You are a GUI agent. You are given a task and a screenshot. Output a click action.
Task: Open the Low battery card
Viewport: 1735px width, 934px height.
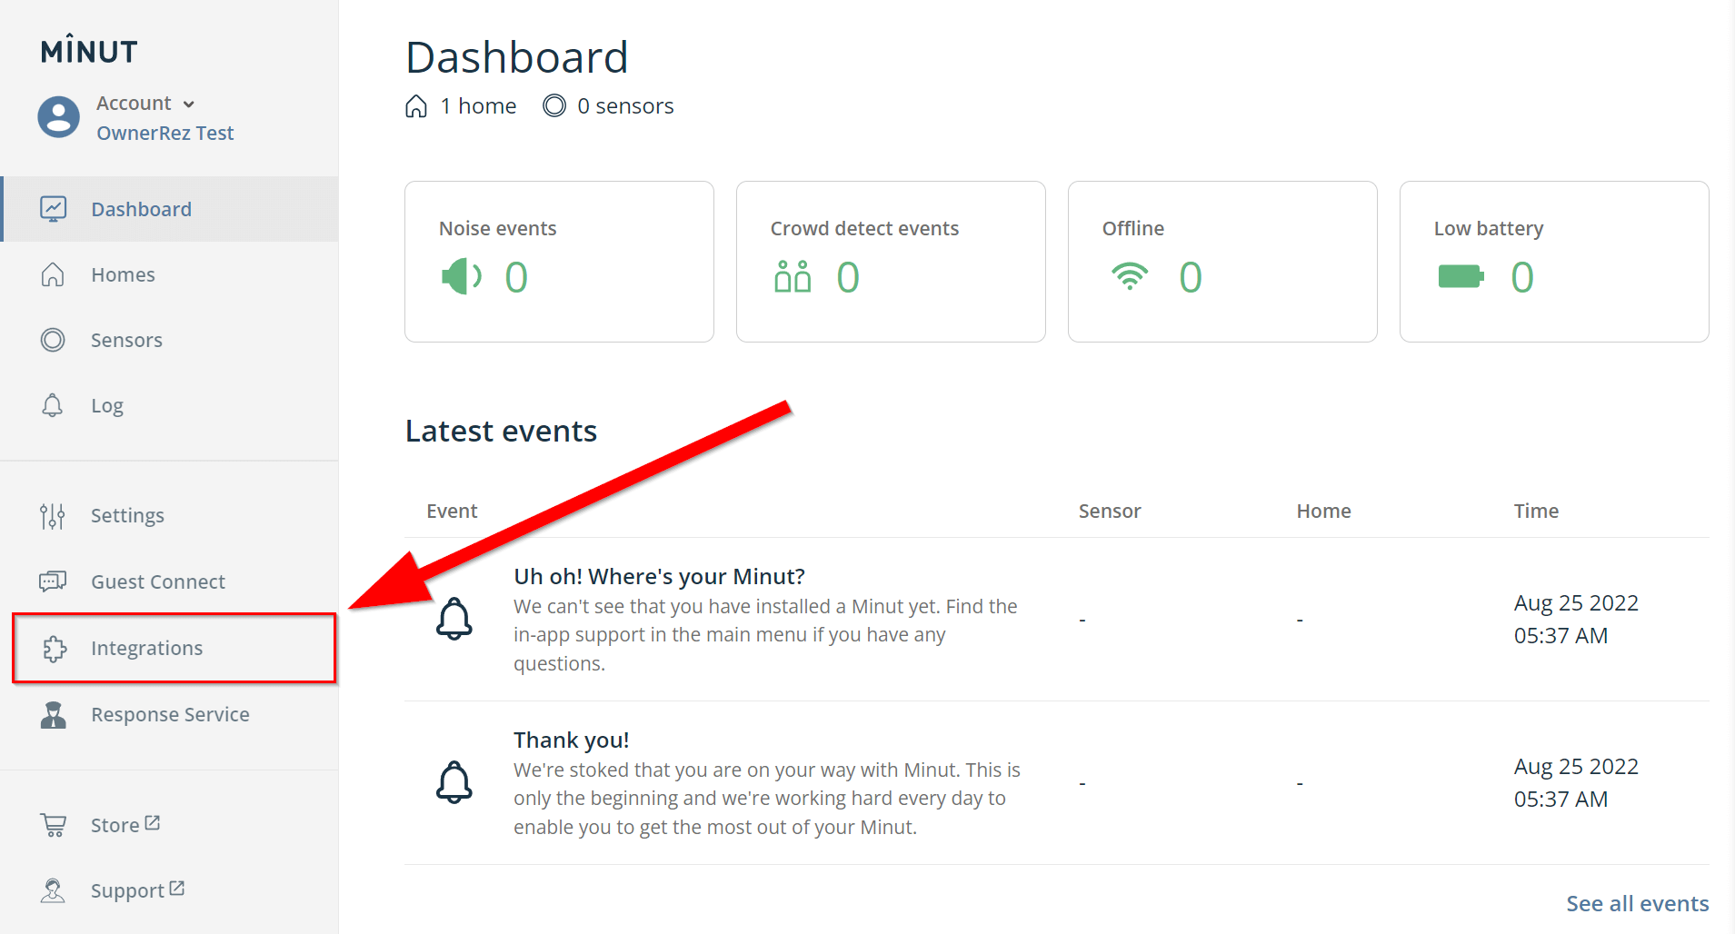(1554, 262)
